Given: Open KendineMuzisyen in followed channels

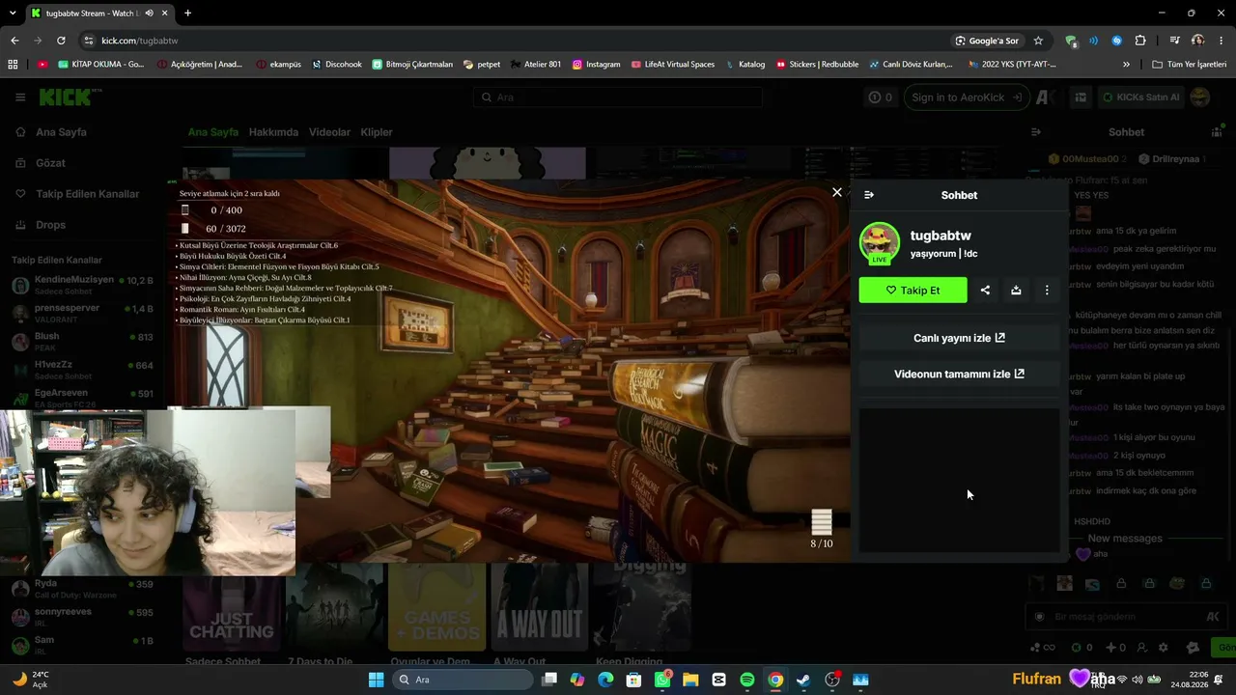Looking at the screenshot, I should 83,285.
